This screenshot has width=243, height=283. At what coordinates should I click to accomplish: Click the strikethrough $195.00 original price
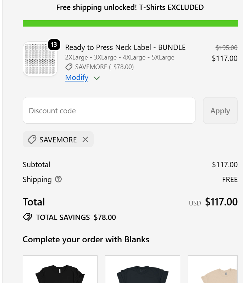226,48
